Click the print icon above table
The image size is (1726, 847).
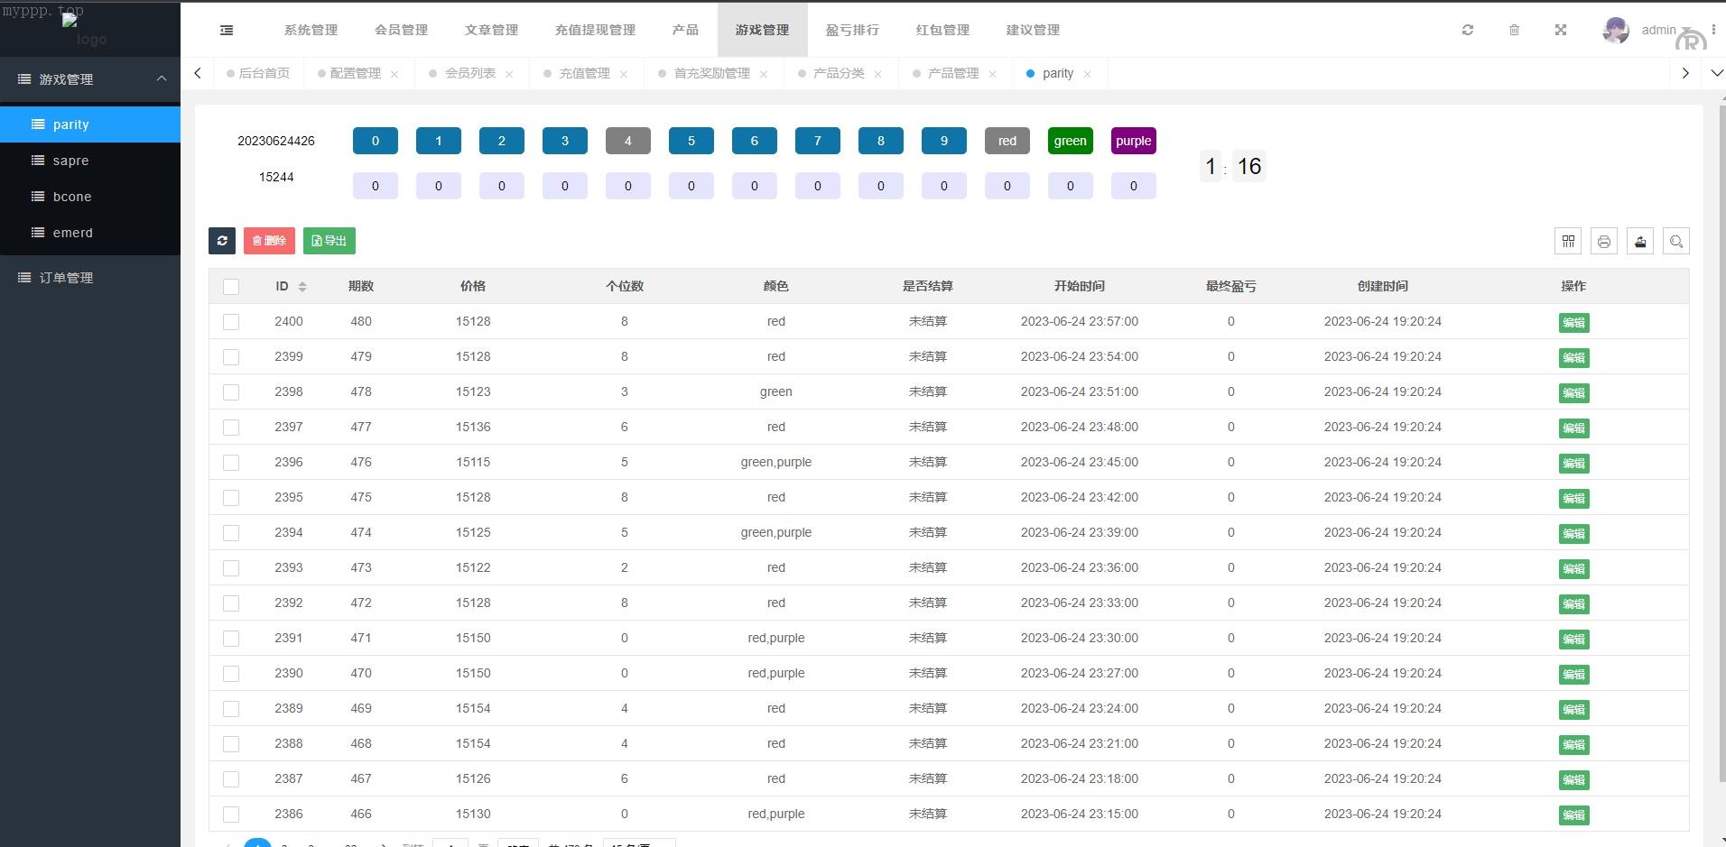coord(1604,241)
